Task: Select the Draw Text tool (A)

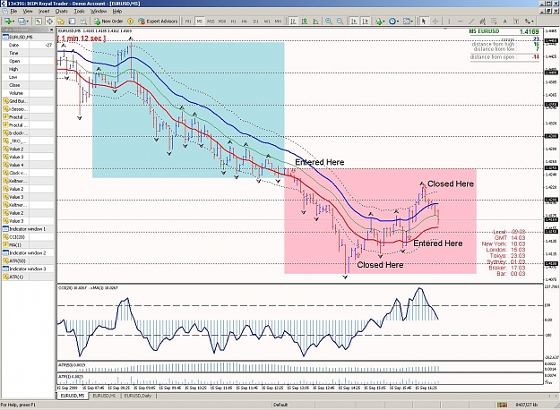Action: coord(505,21)
